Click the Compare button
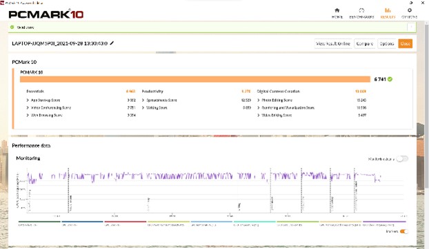The height and width of the screenshot is (249, 429). tap(365, 43)
